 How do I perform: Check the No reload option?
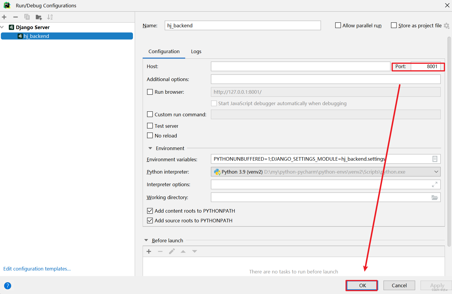click(x=150, y=135)
